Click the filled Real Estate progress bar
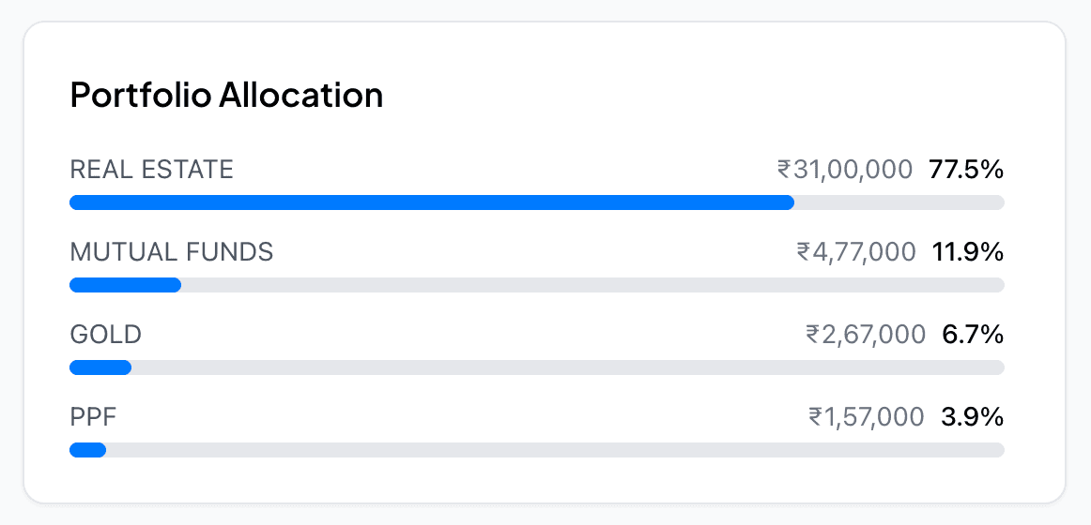Screen dimensions: 1091x525 pos(432,202)
